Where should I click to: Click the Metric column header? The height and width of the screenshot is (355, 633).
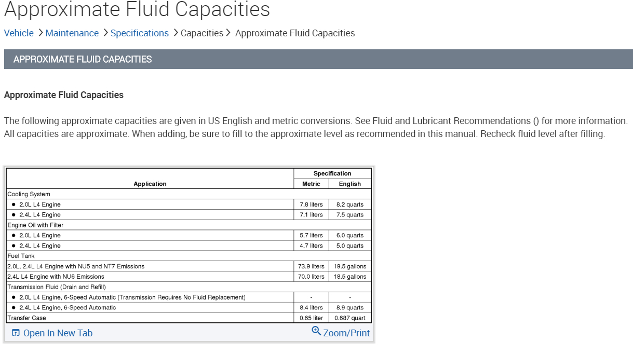[311, 184]
